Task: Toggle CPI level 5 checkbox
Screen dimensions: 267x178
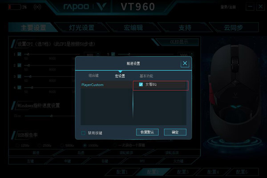Action: (113, 54)
